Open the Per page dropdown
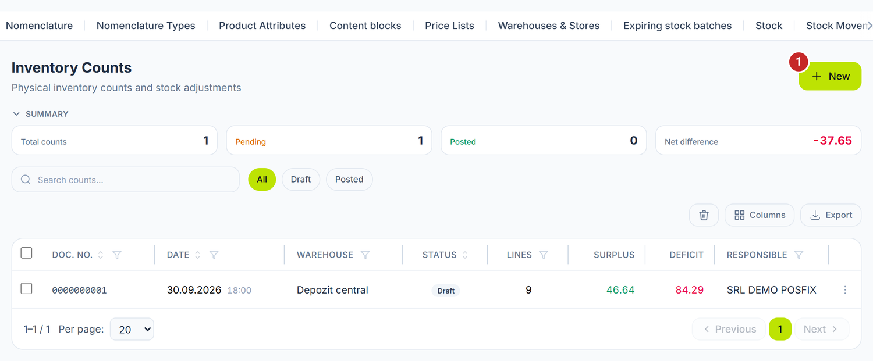 (x=132, y=329)
